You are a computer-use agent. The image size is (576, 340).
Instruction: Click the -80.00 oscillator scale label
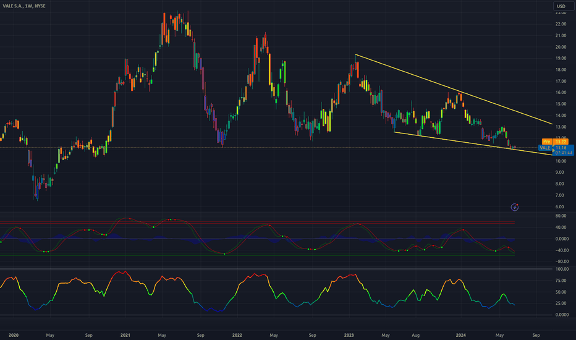[x=562, y=261]
